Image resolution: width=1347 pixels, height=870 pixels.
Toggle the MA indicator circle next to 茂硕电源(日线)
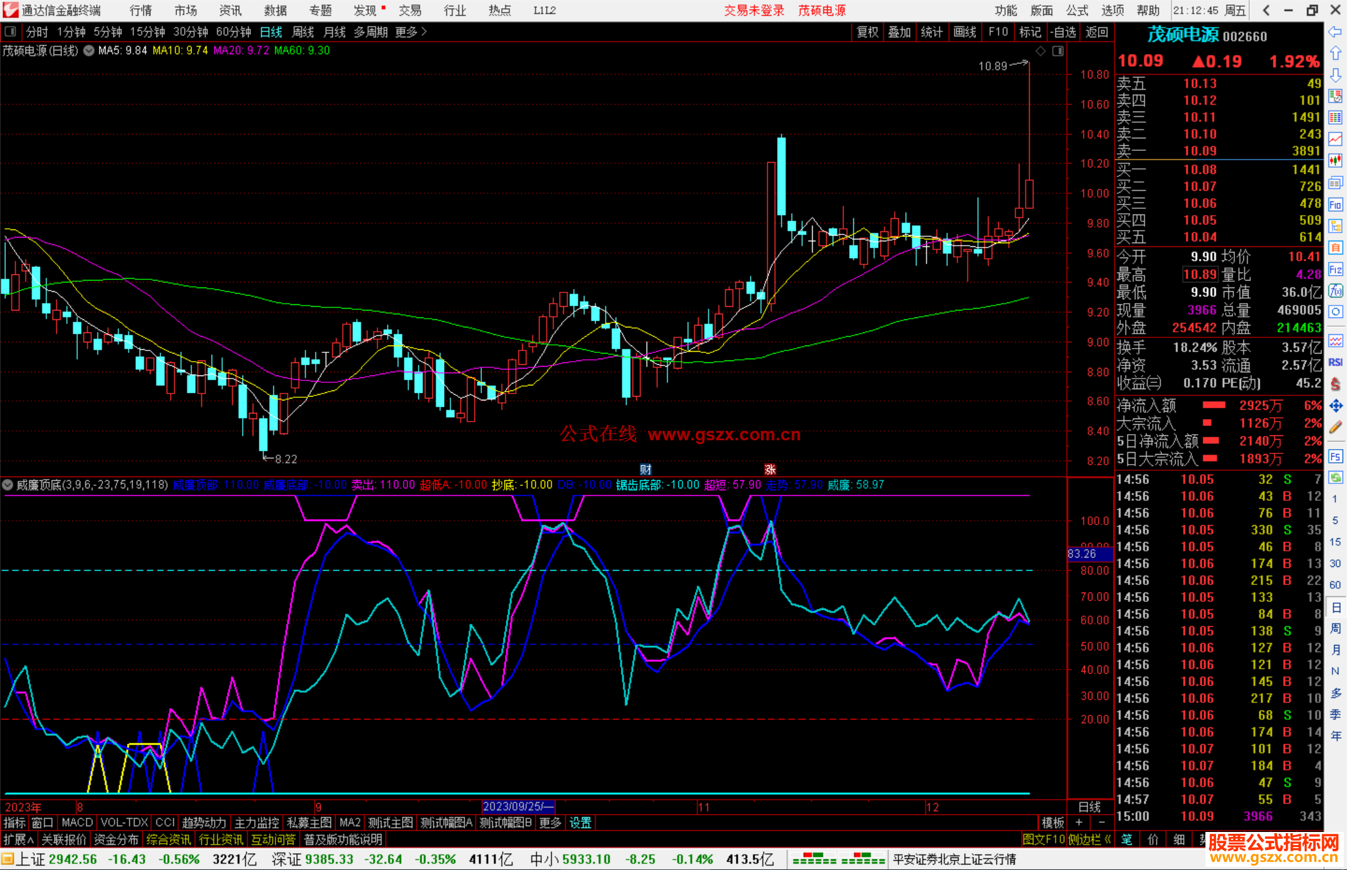click(89, 51)
